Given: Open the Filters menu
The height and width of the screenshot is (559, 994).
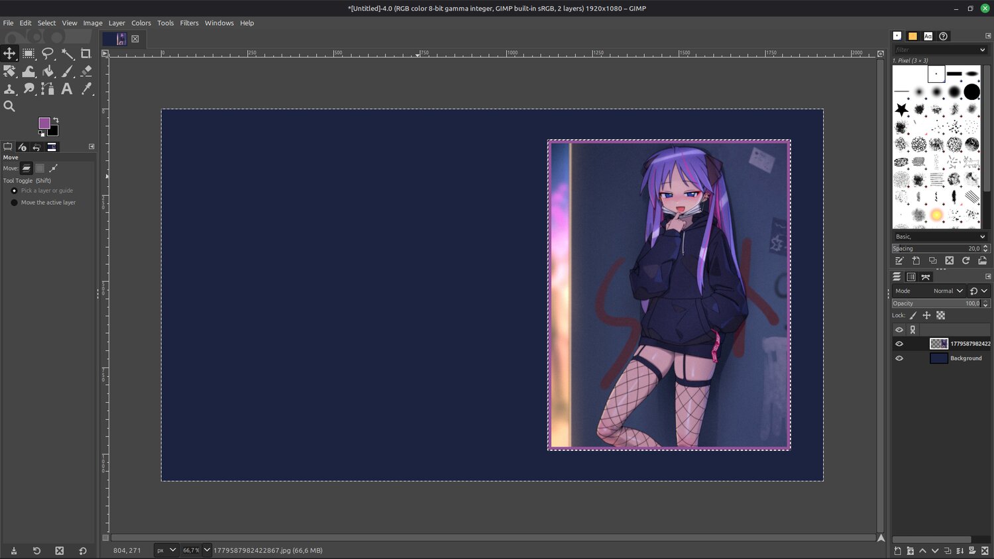Looking at the screenshot, I should point(189,23).
